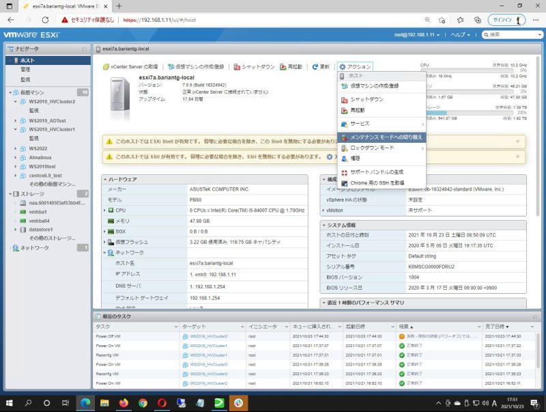Sort tasks by the 結果 column

405,327
